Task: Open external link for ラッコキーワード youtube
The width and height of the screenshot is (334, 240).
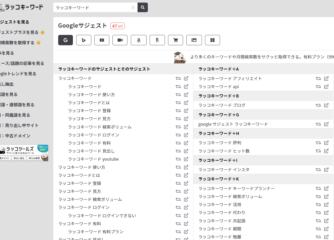Action: pyautogui.click(x=186, y=159)
